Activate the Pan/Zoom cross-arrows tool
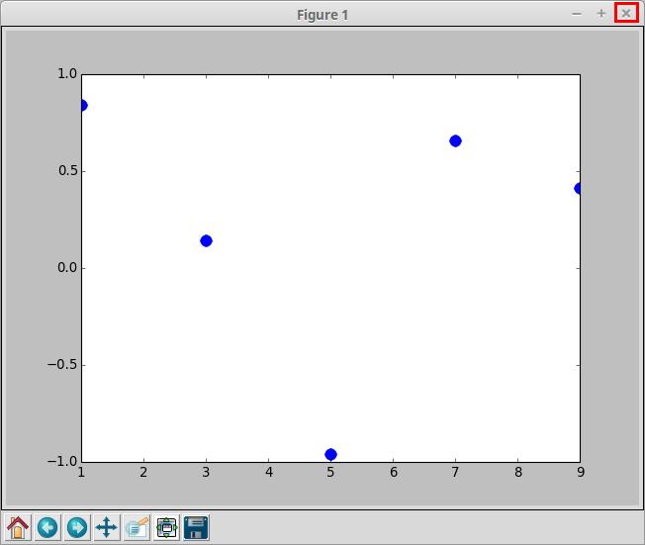Image resolution: width=645 pixels, height=545 pixels. coord(107,527)
